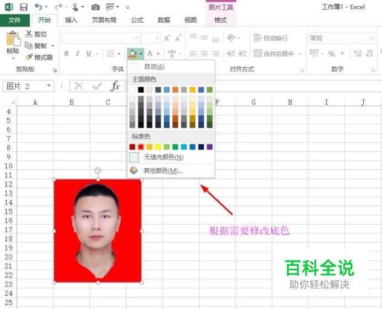The height and width of the screenshot is (309, 382).
Task: Decrease font size with smaller A icon
Action: click(x=178, y=38)
